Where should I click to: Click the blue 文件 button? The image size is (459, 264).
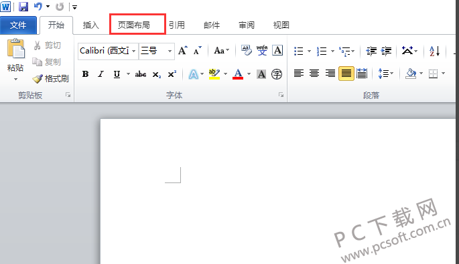tap(18, 25)
